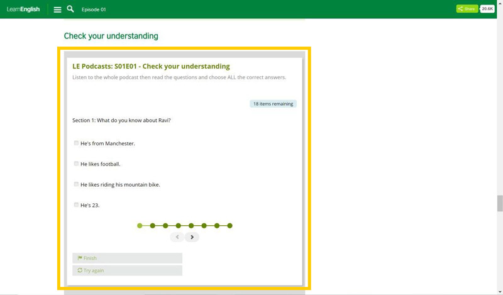Jump to second progress dot
Image resolution: width=503 pixels, height=295 pixels.
[153, 225]
